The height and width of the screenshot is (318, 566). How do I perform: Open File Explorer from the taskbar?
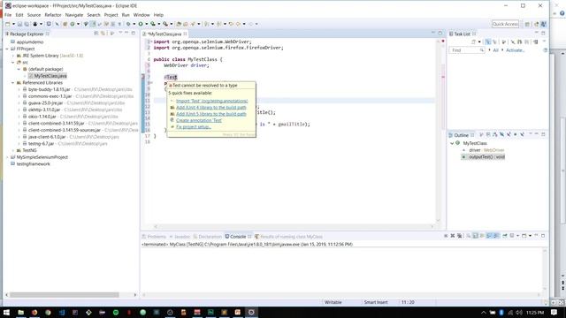20,312
